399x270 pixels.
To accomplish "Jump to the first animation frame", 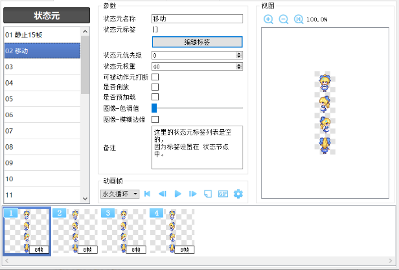I will (148, 194).
